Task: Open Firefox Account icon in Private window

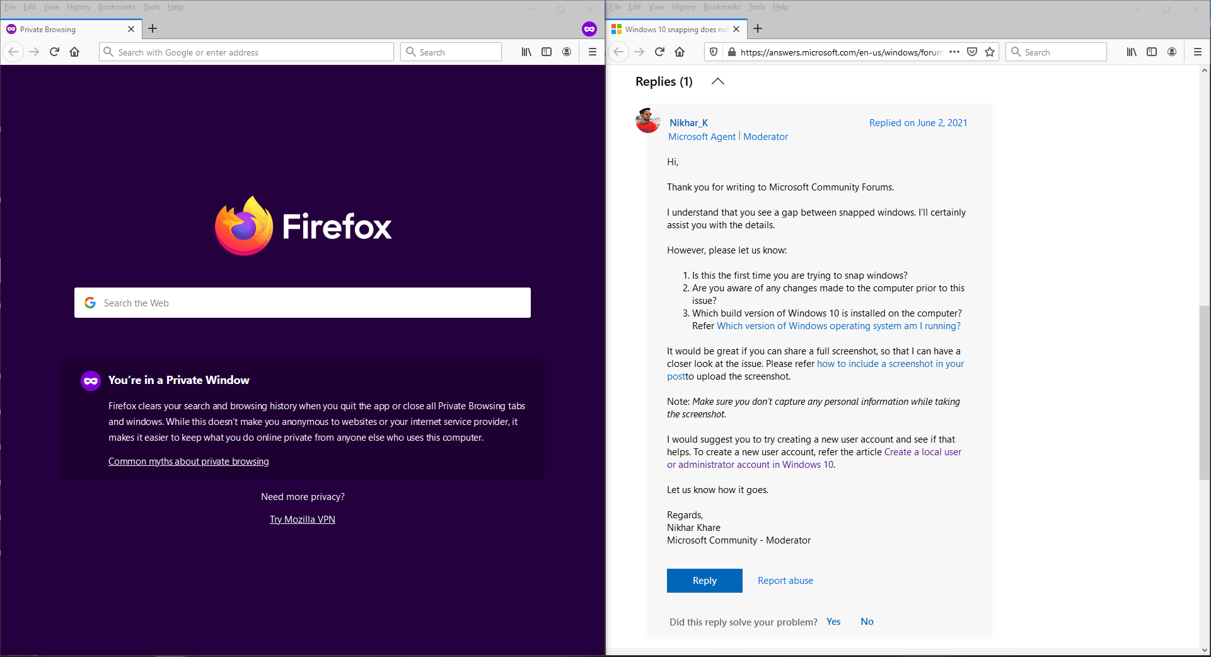Action: tap(567, 52)
